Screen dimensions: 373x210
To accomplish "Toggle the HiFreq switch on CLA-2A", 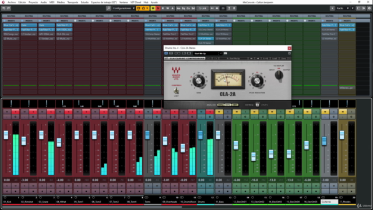I will click(257, 105).
